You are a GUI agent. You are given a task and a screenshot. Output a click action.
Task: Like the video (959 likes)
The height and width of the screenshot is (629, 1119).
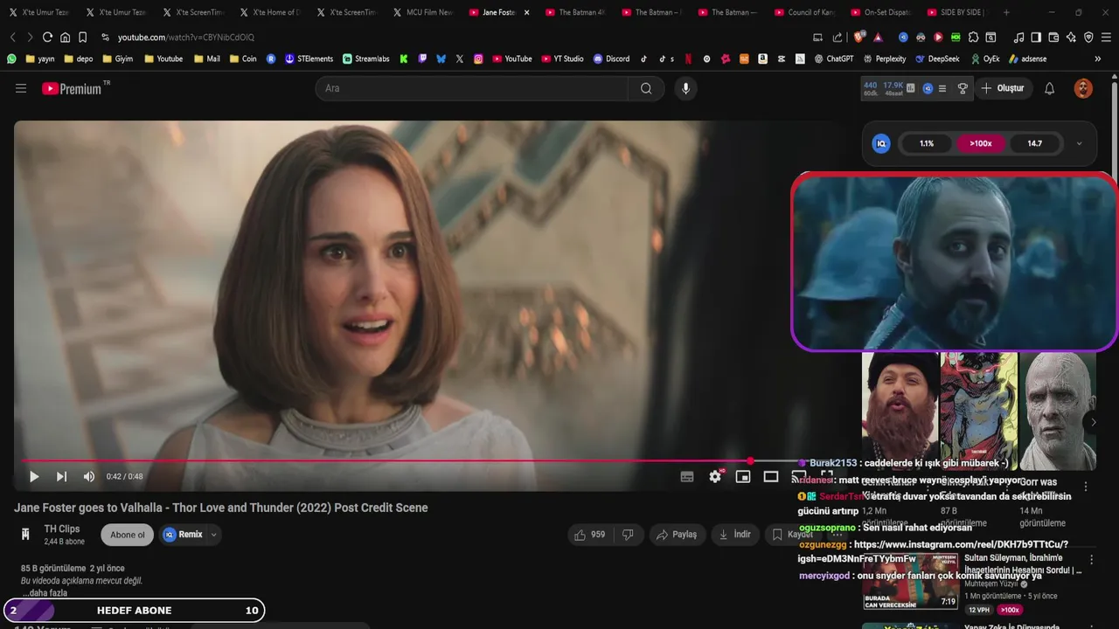[x=590, y=535]
